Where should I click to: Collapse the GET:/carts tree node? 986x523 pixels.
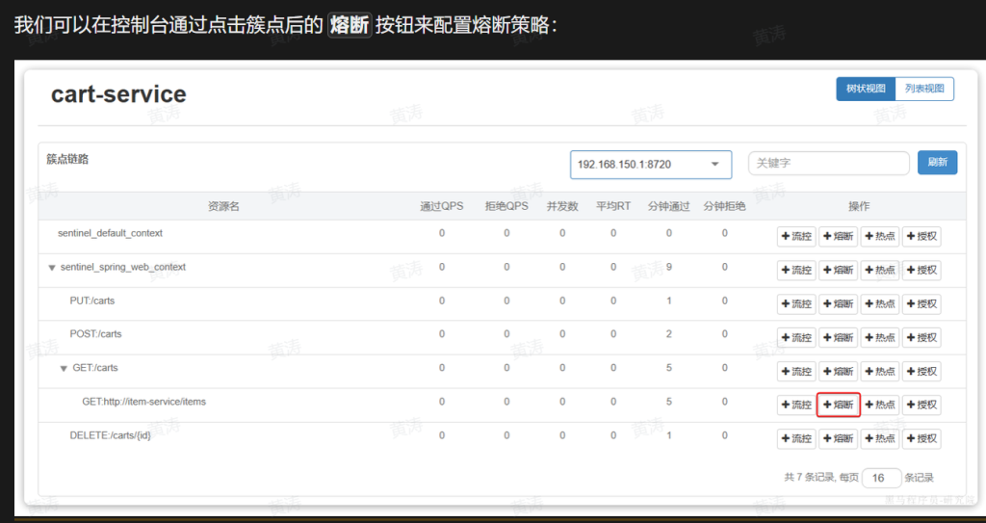65,369
